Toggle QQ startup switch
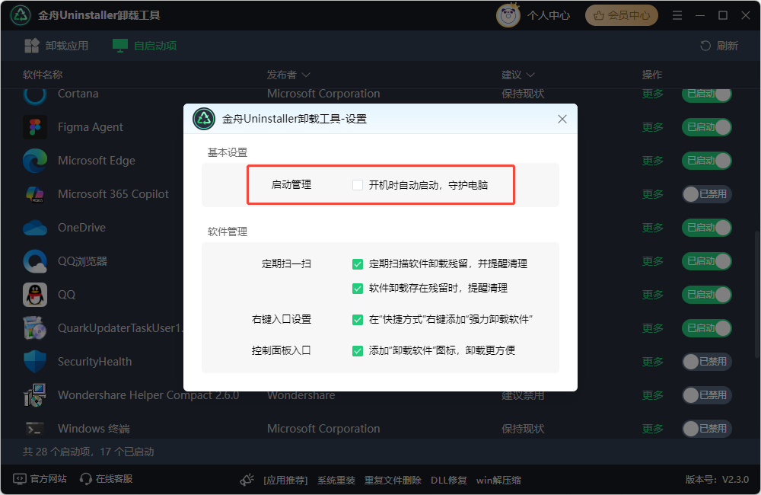The width and height of the screenshot is (761, 495). tap(707, 295)
